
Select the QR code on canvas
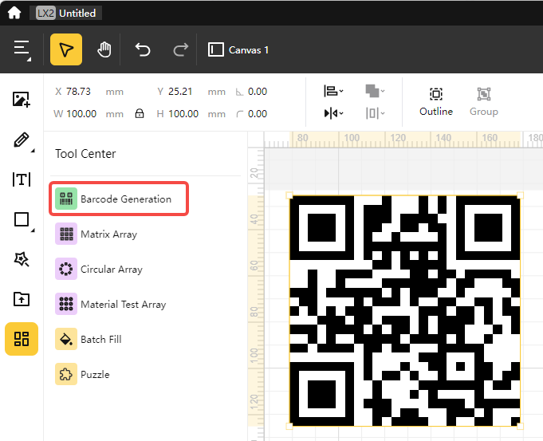tap(405, 311)
